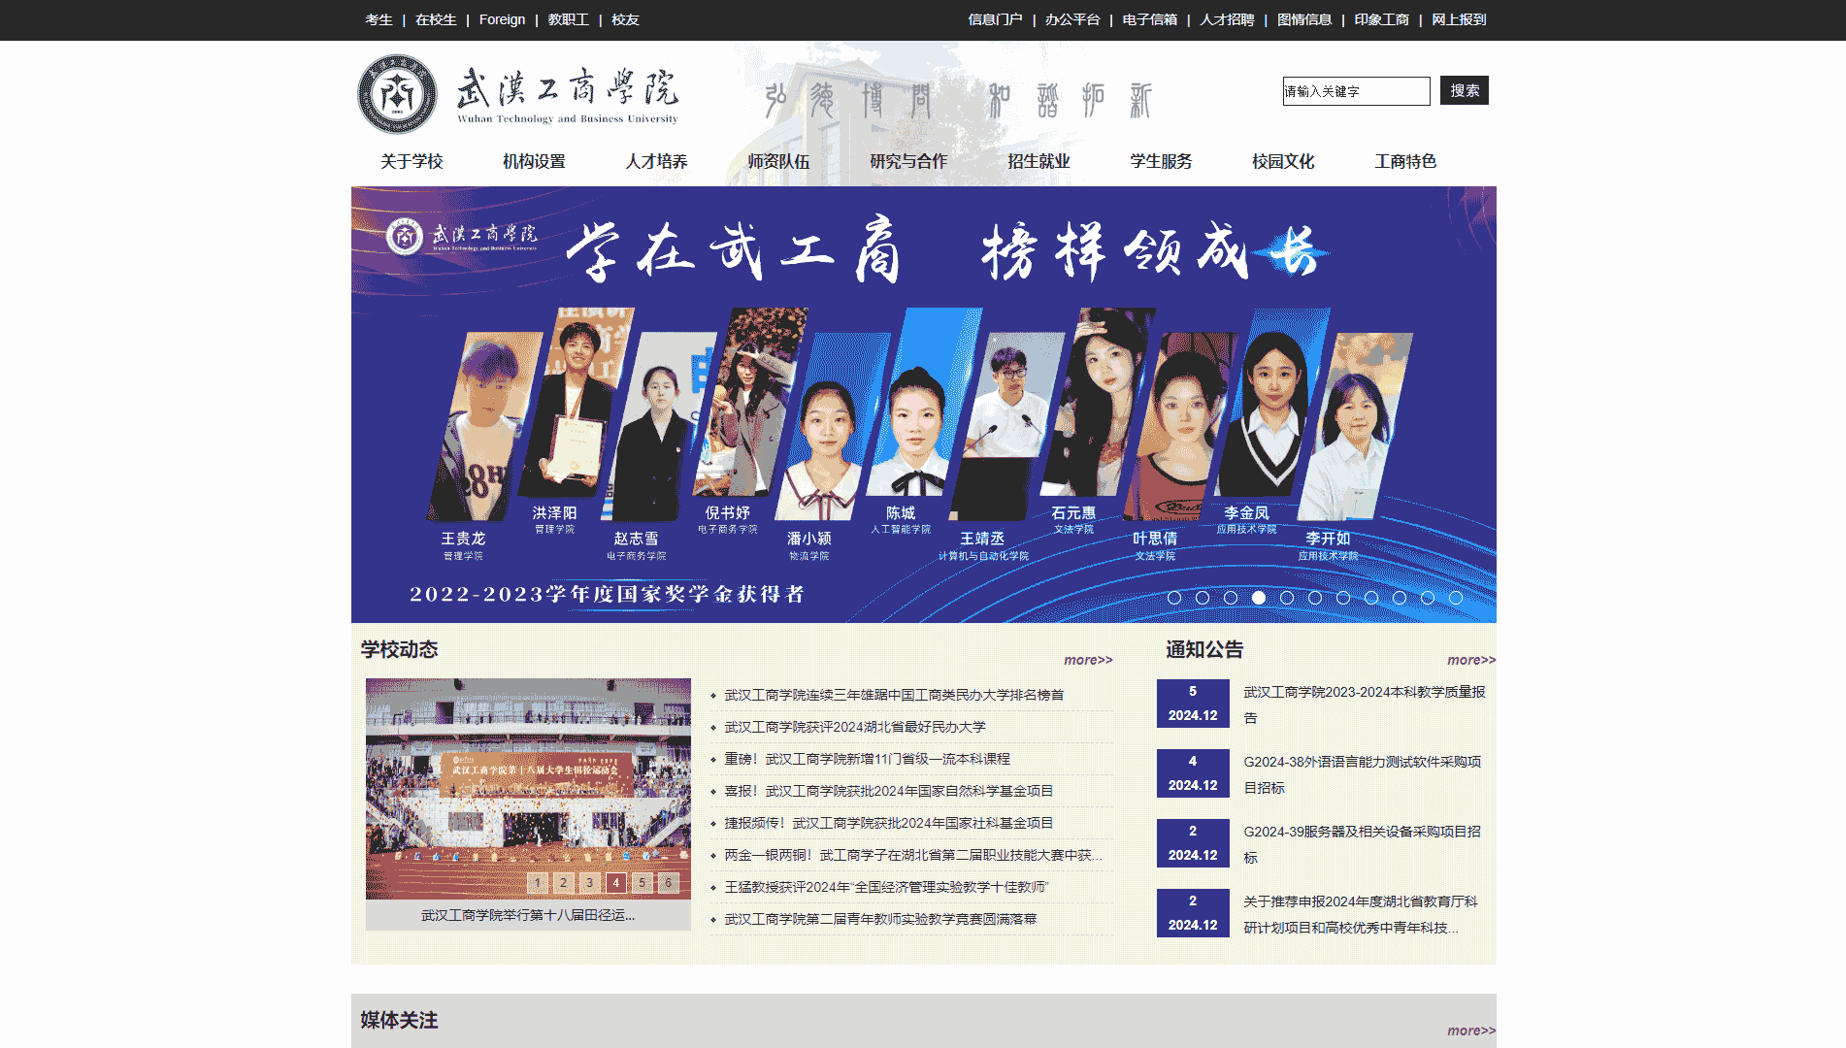Open notice G2024-39服务器及相关设备采购项目招标
The height and width of the screenshot is (1048, 1846).
pyautogui.click(x=1363, y=844)
